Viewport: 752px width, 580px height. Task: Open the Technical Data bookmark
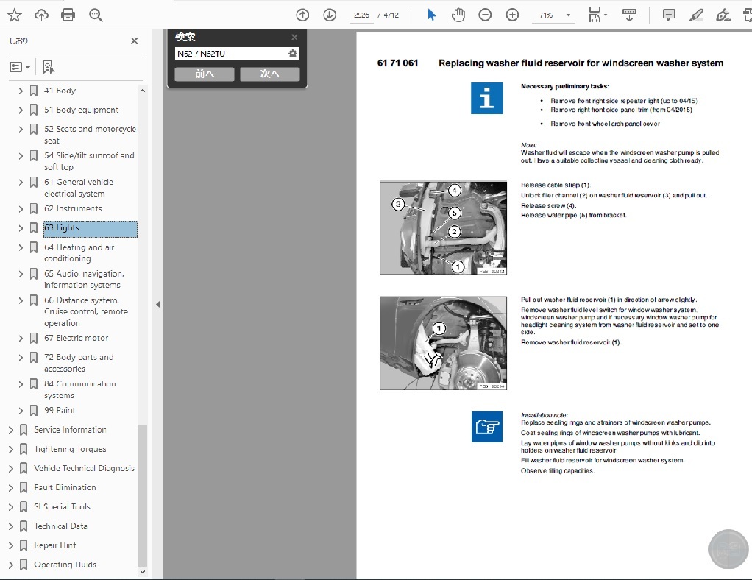tap(60, 526)
